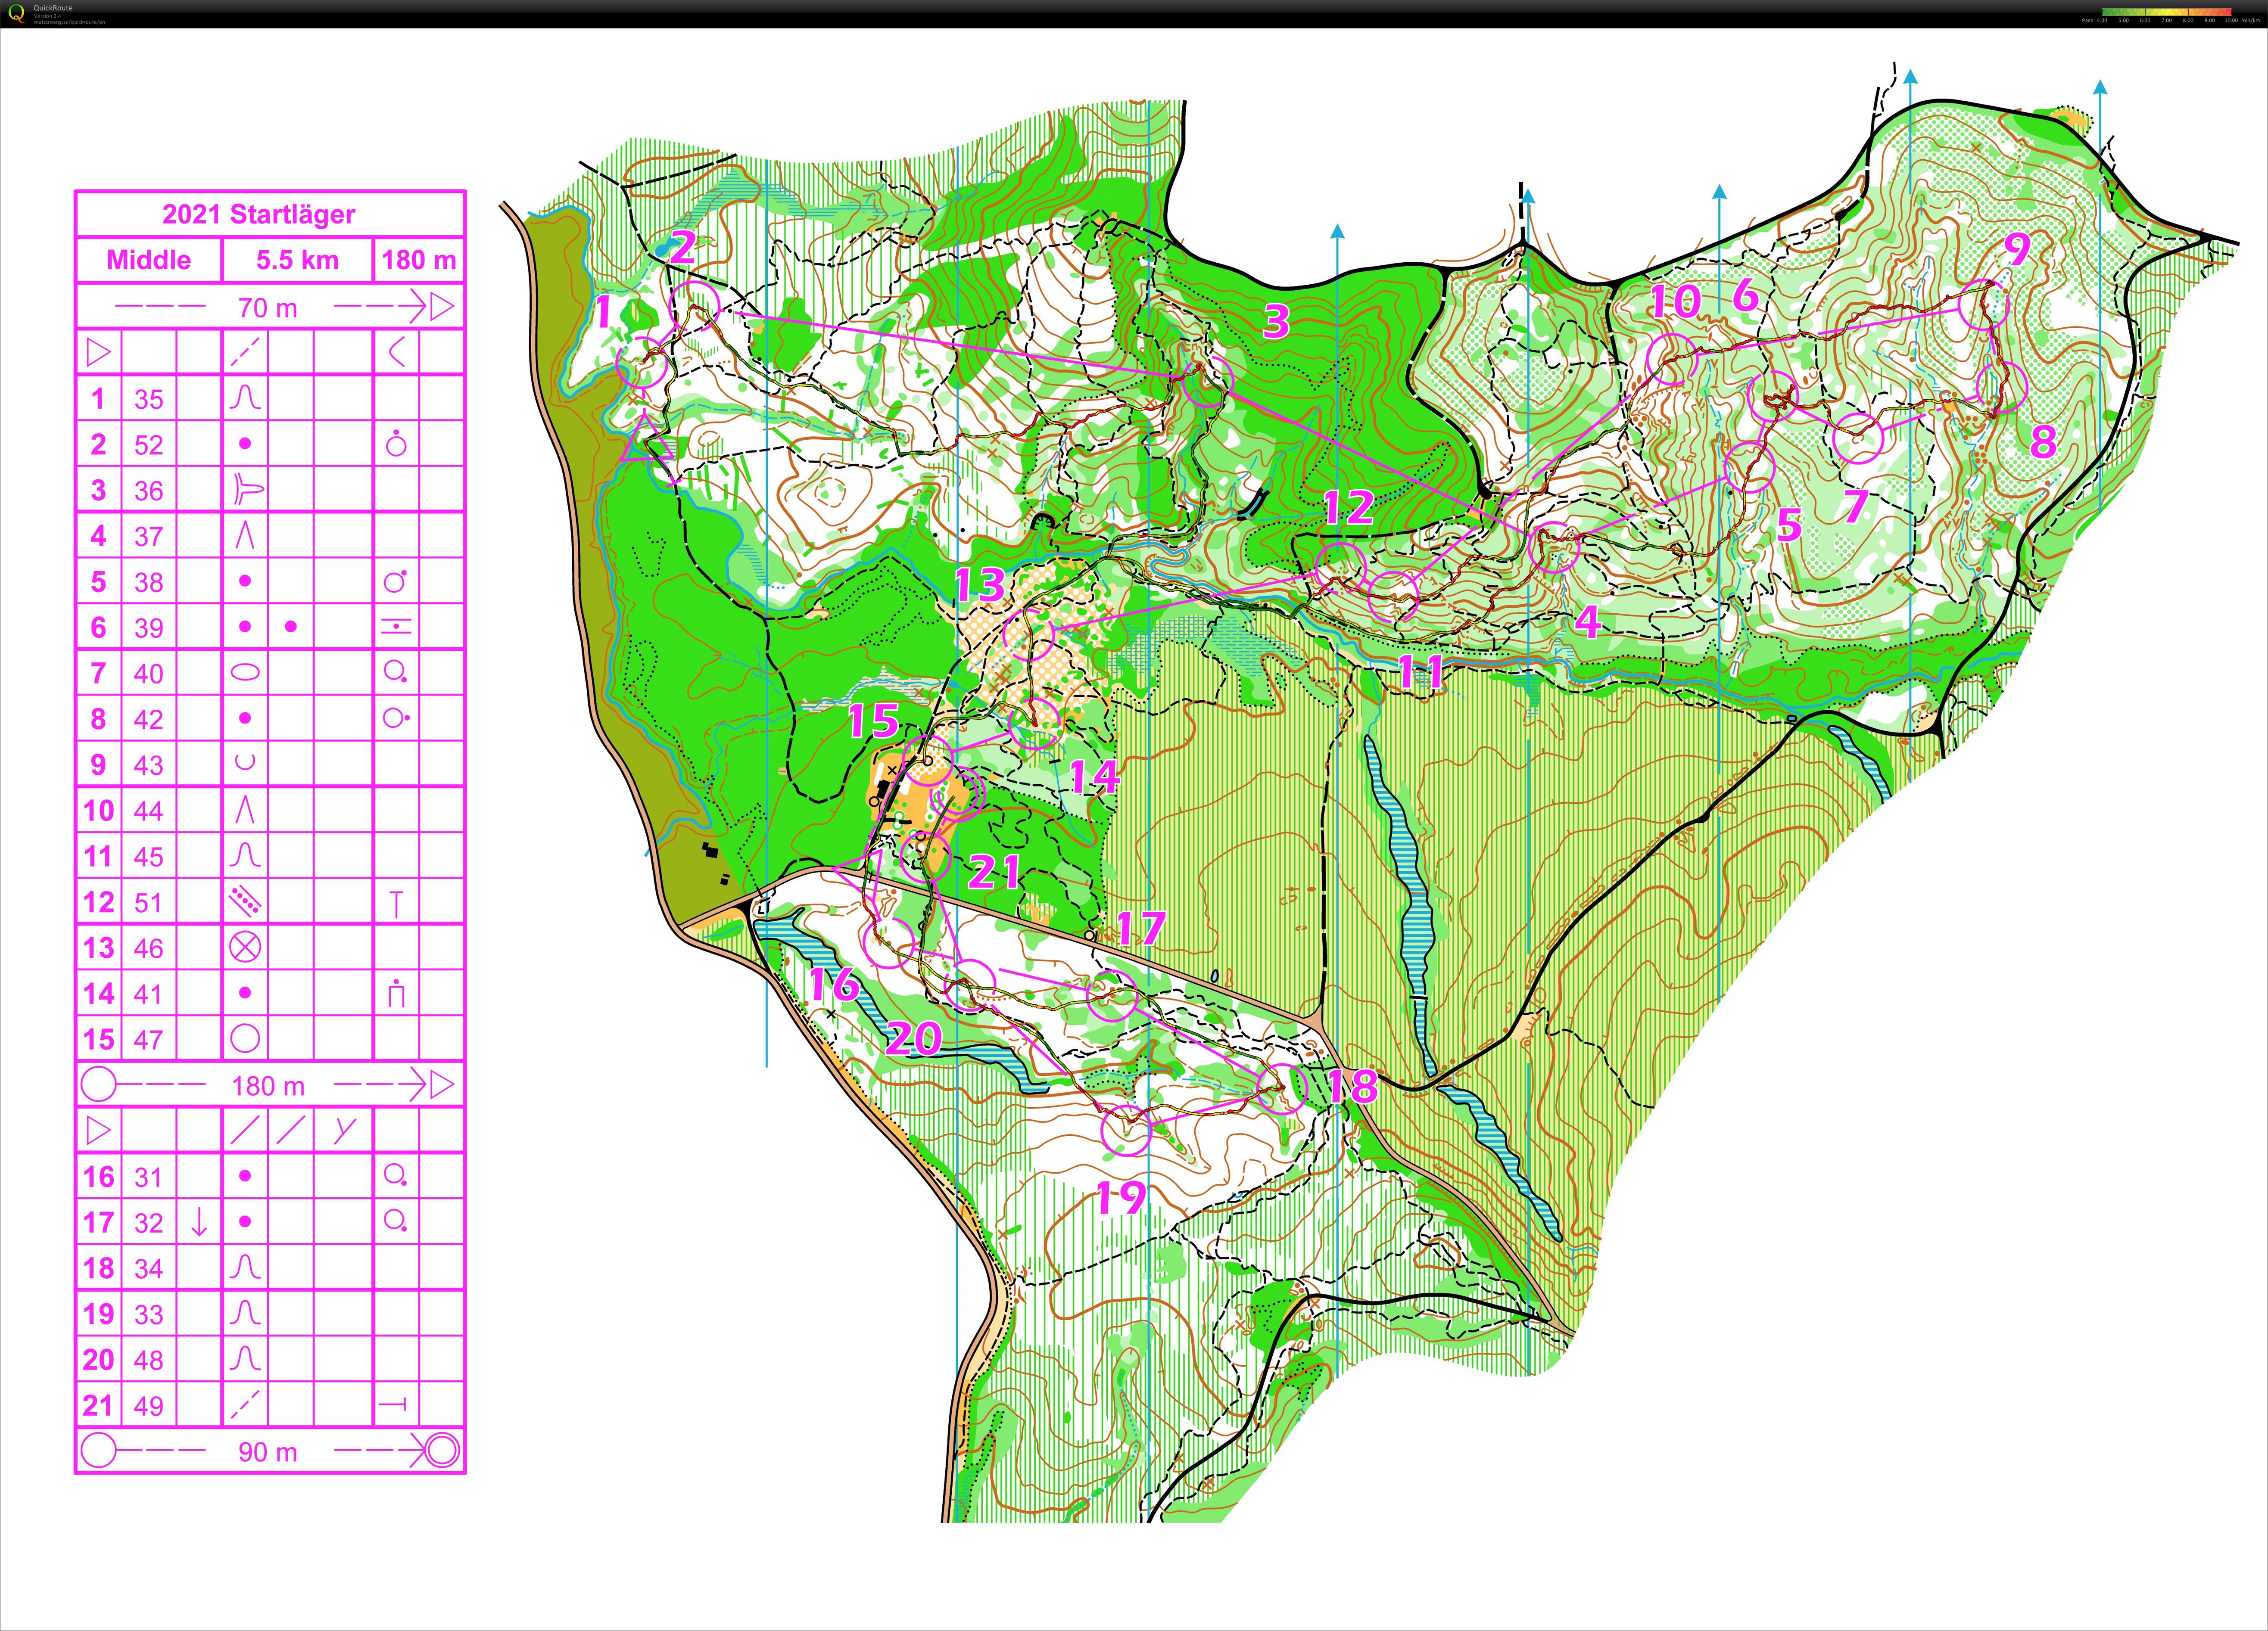Click the '2021 Startläger' title in control sheet
The height and width of the screenshot is (1631, 2268).
pyautogui.click(x=259, y=214)
